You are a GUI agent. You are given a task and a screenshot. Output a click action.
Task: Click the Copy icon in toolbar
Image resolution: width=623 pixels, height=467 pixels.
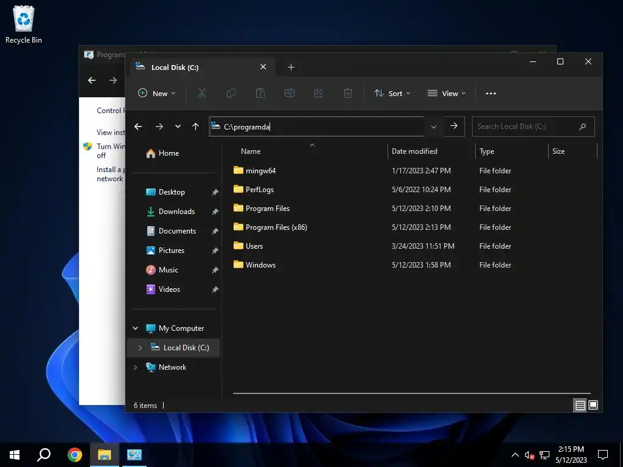click(231, 93)
